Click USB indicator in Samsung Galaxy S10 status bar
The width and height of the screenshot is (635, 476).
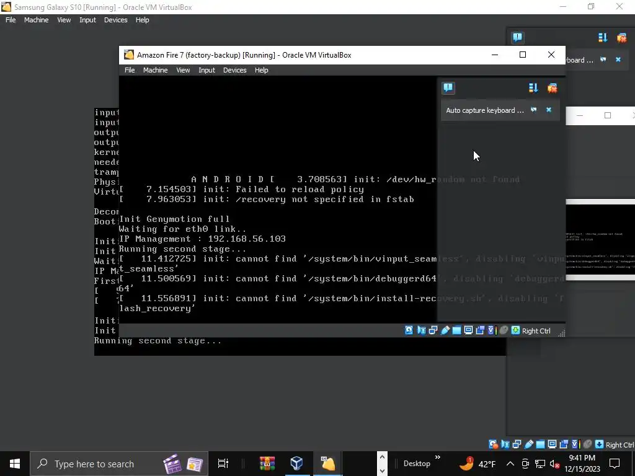tap(529, 444)
